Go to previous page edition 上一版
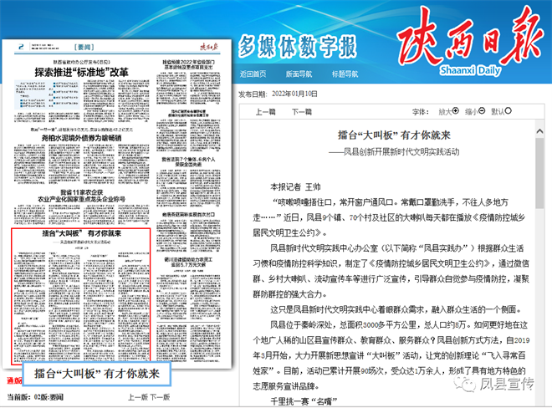 pyautogui.click(x=137, y=397)
